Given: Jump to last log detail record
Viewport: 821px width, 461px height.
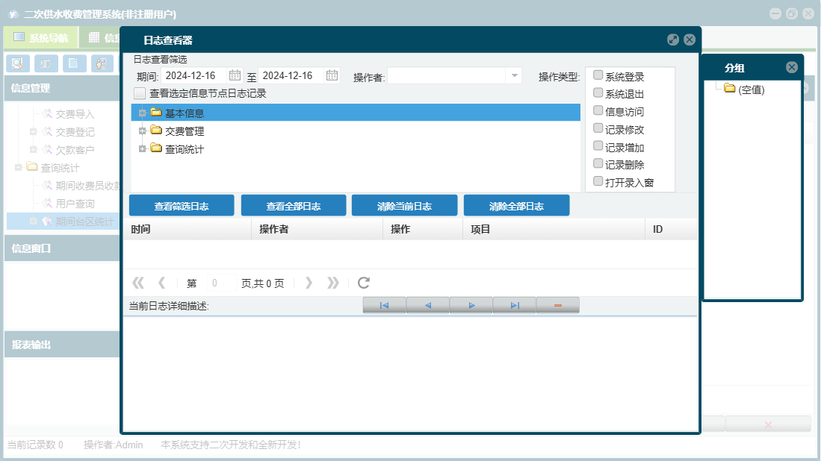Looking at the screenshot, I should point(515,305).
